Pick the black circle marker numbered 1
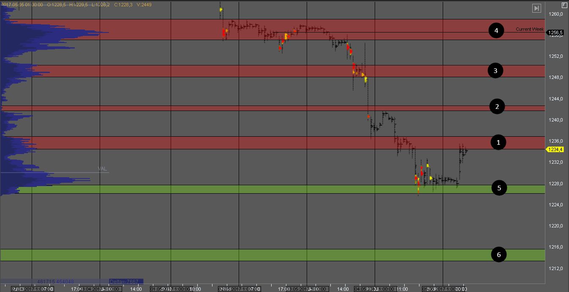Viewport: 569px width, 292px height. tap(498, 143)
